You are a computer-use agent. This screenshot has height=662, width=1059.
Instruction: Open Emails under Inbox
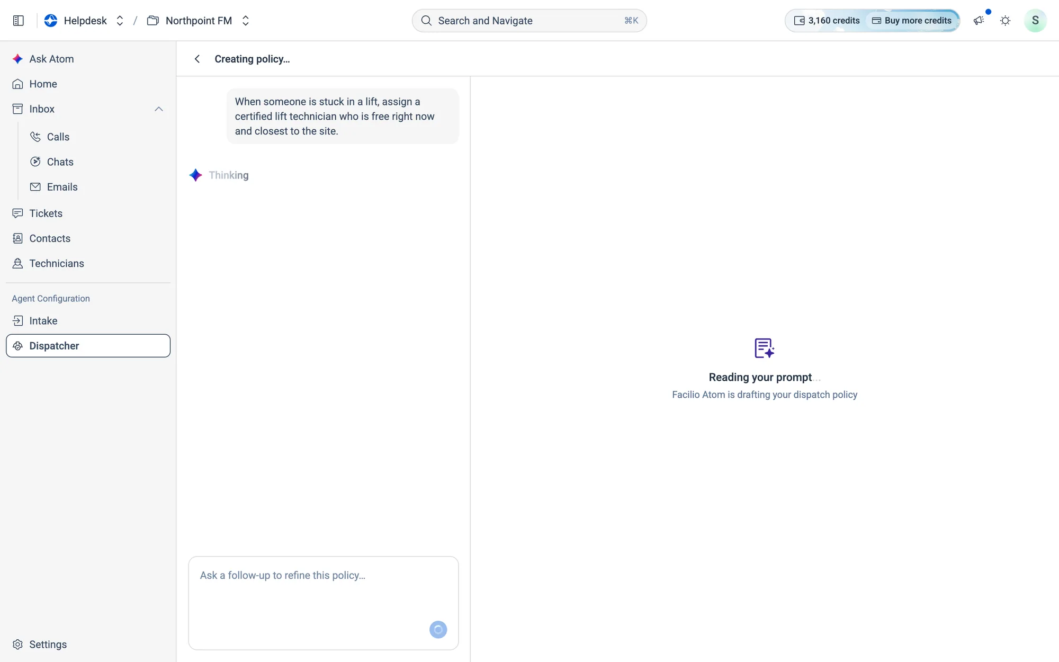62,187
